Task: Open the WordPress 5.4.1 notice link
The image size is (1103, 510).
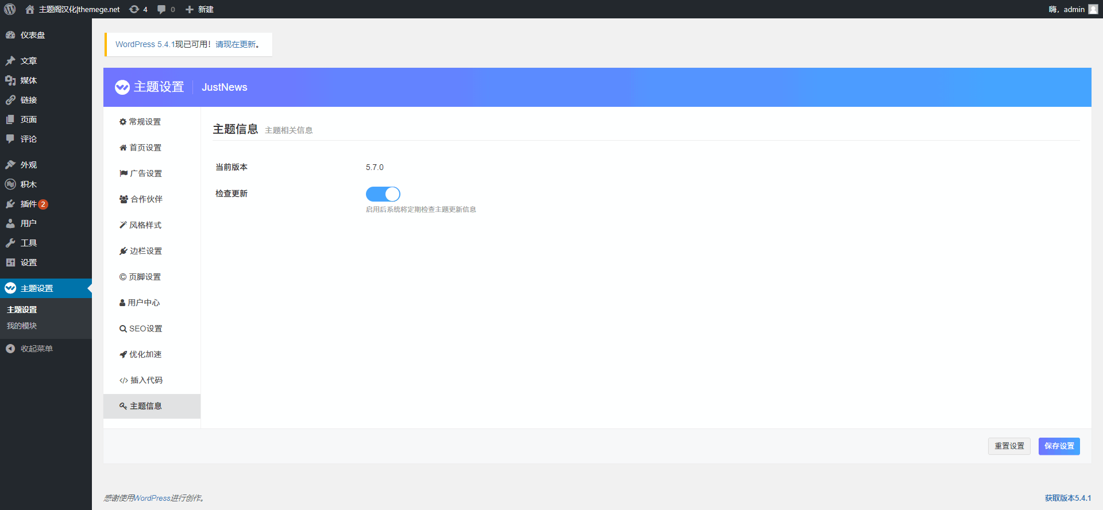Action: [x=145, y=44]
